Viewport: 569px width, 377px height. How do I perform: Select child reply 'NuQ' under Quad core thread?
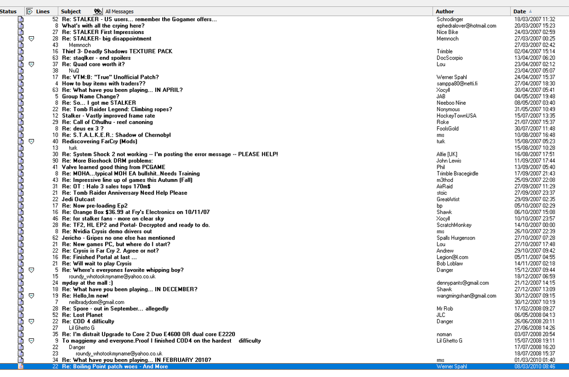coord(74,71)
